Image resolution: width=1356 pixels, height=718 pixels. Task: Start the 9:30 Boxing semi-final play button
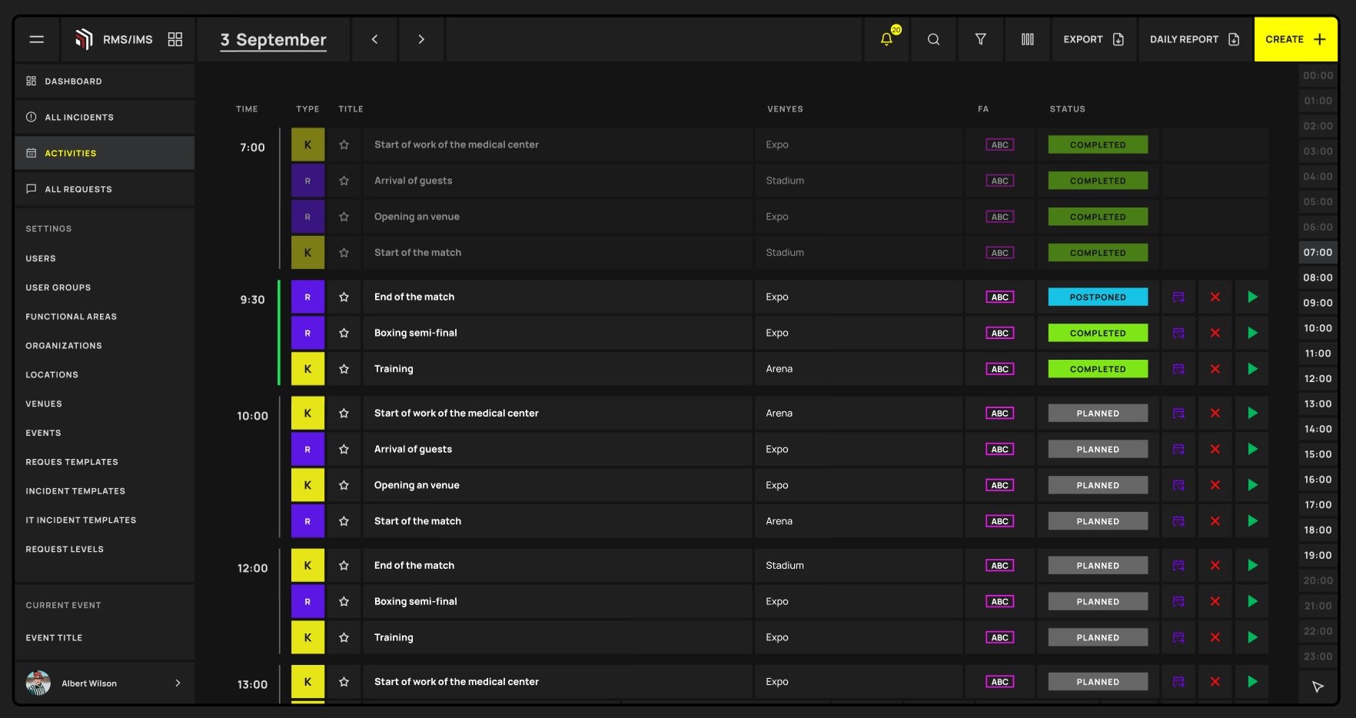1252,333
